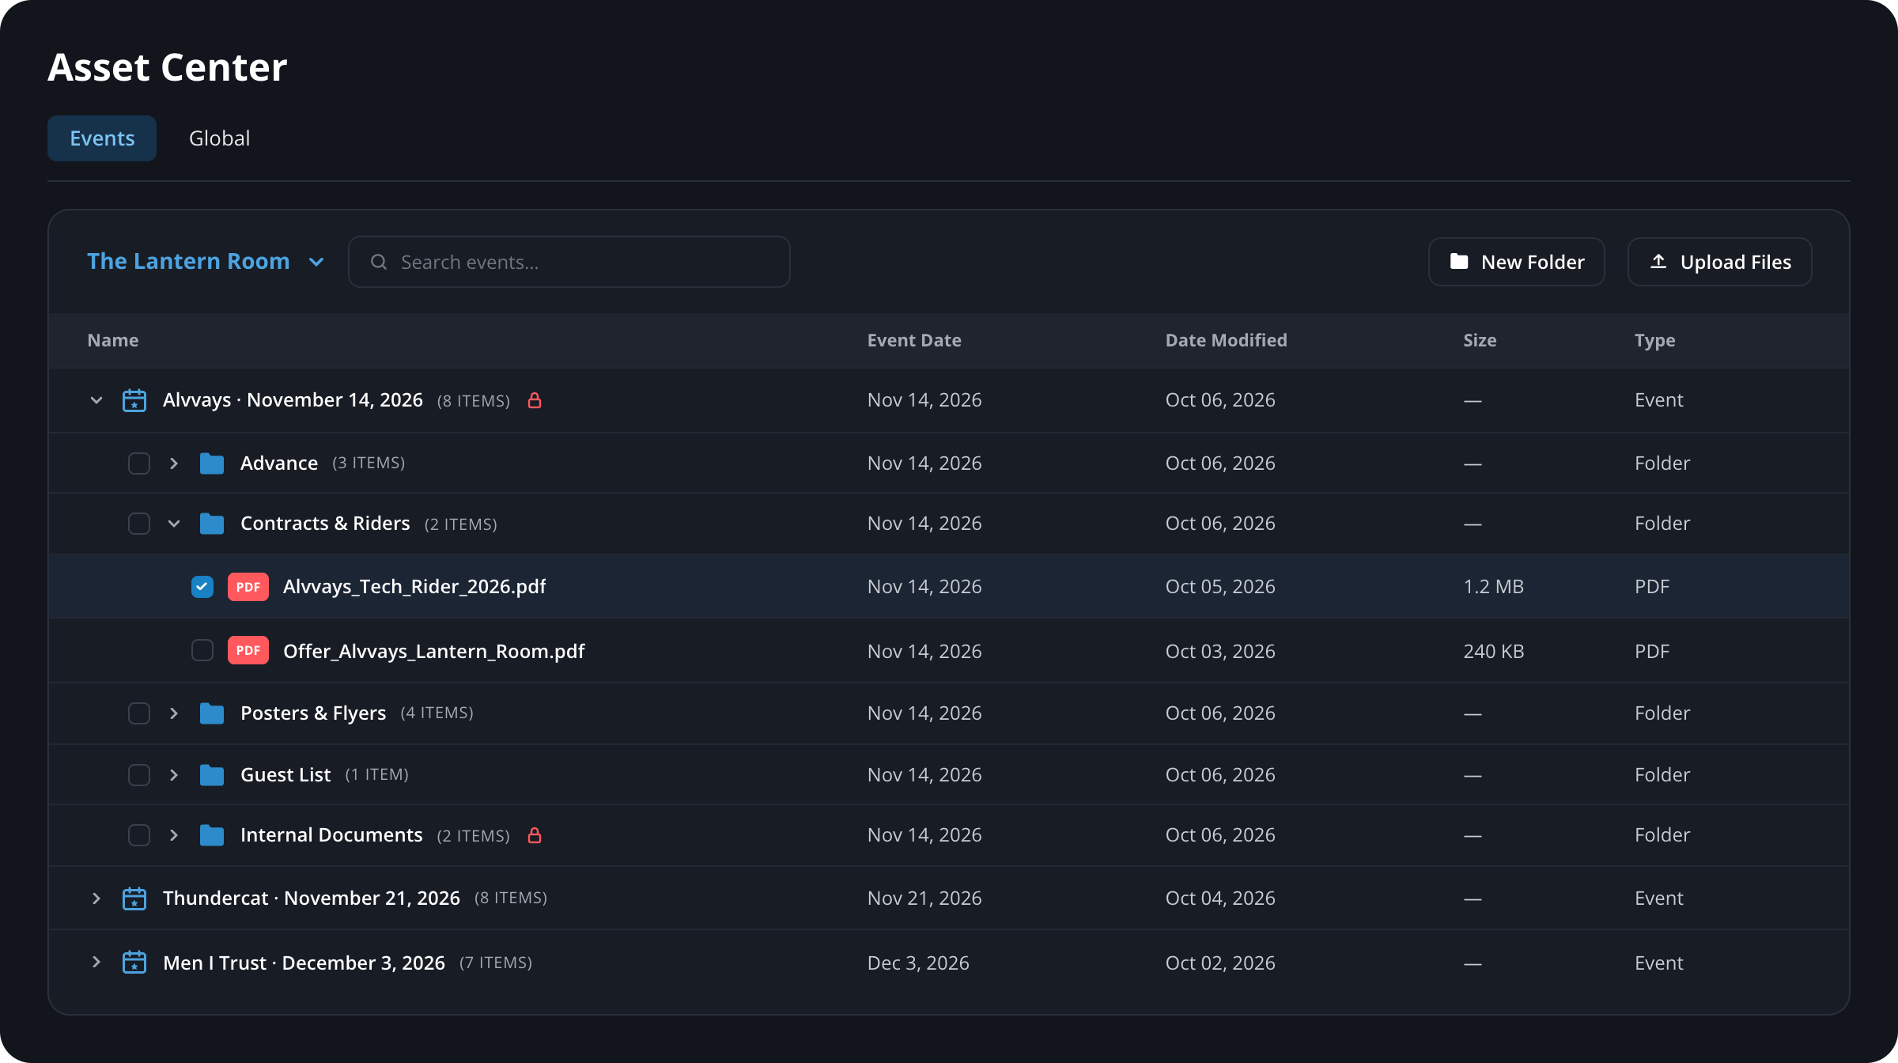This screenshot has height=1063, width=1898.
Task: Sort by the Event Date header
Action: [x=914, y=341]
